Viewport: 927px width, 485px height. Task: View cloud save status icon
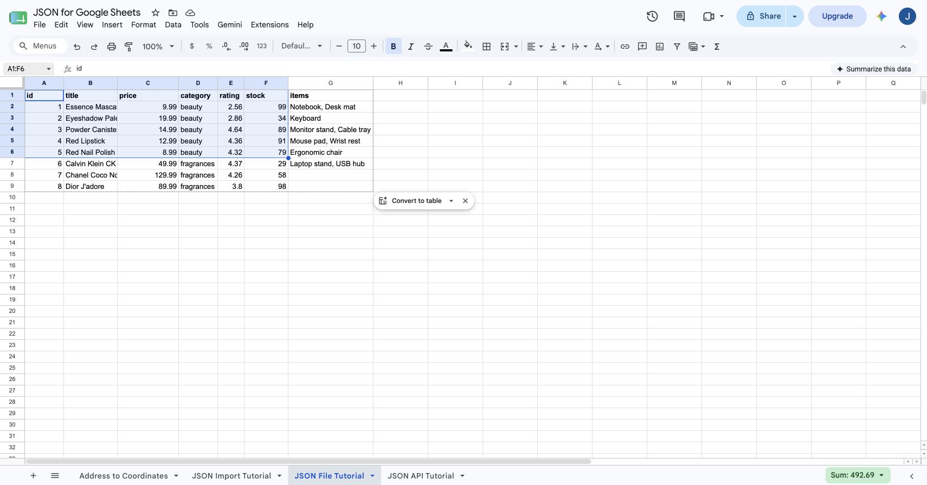coord(190,12)
